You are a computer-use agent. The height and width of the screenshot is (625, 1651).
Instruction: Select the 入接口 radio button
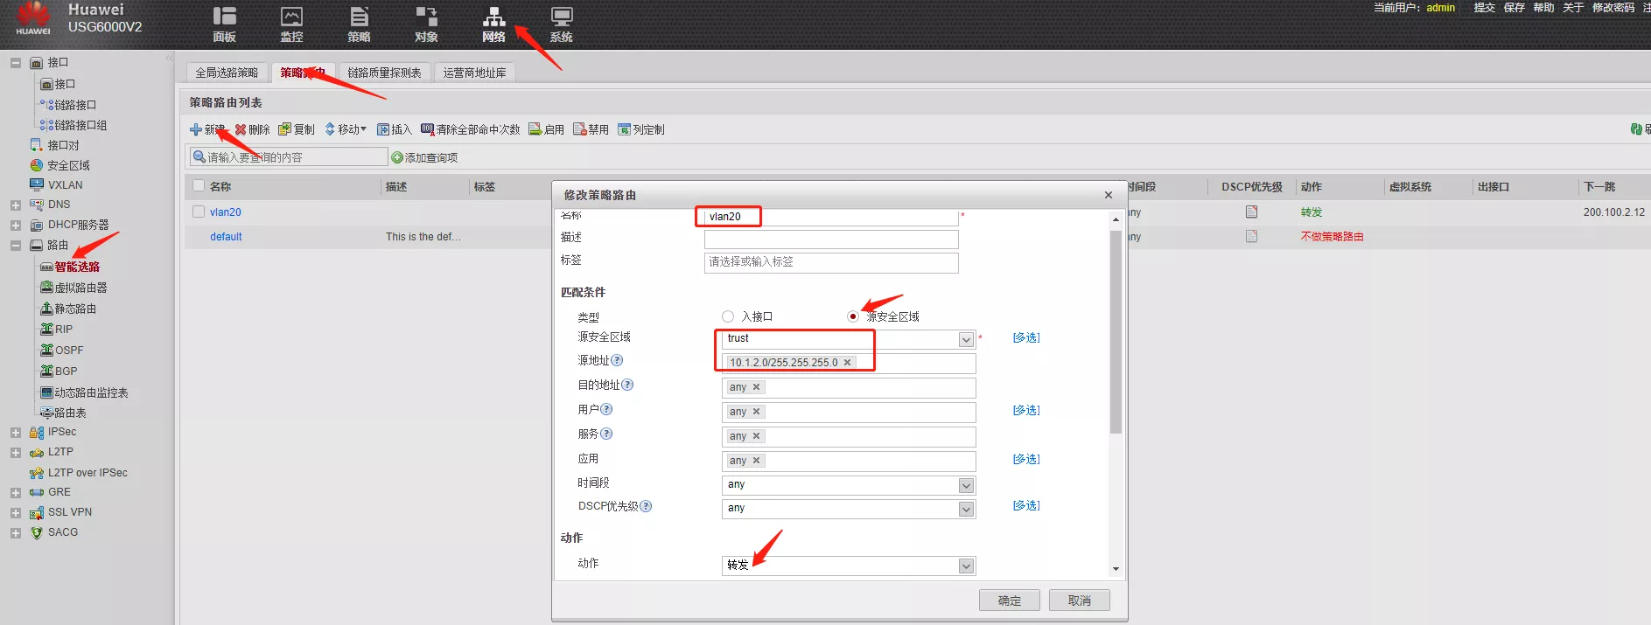[x=728, y=316]
